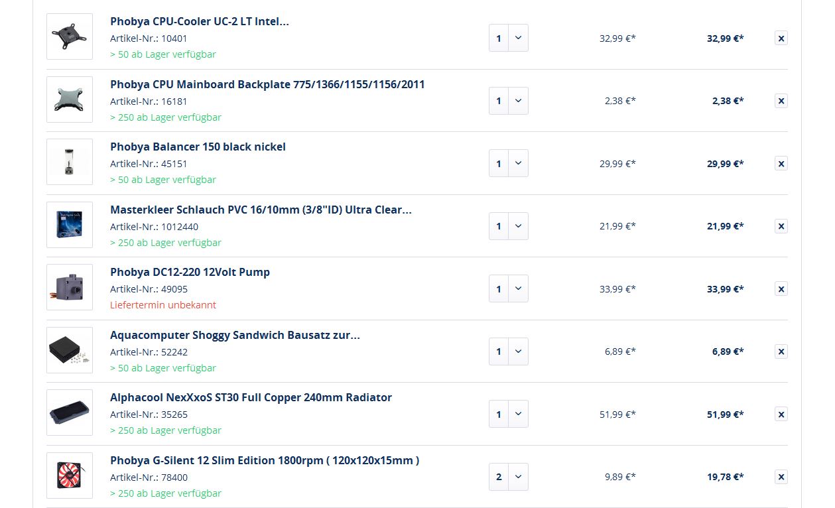The height and width of the screenshot is (508, 835).
Task: Remove Masterkleer Schlauch PVC from cart
Action: tap(781, 226)
